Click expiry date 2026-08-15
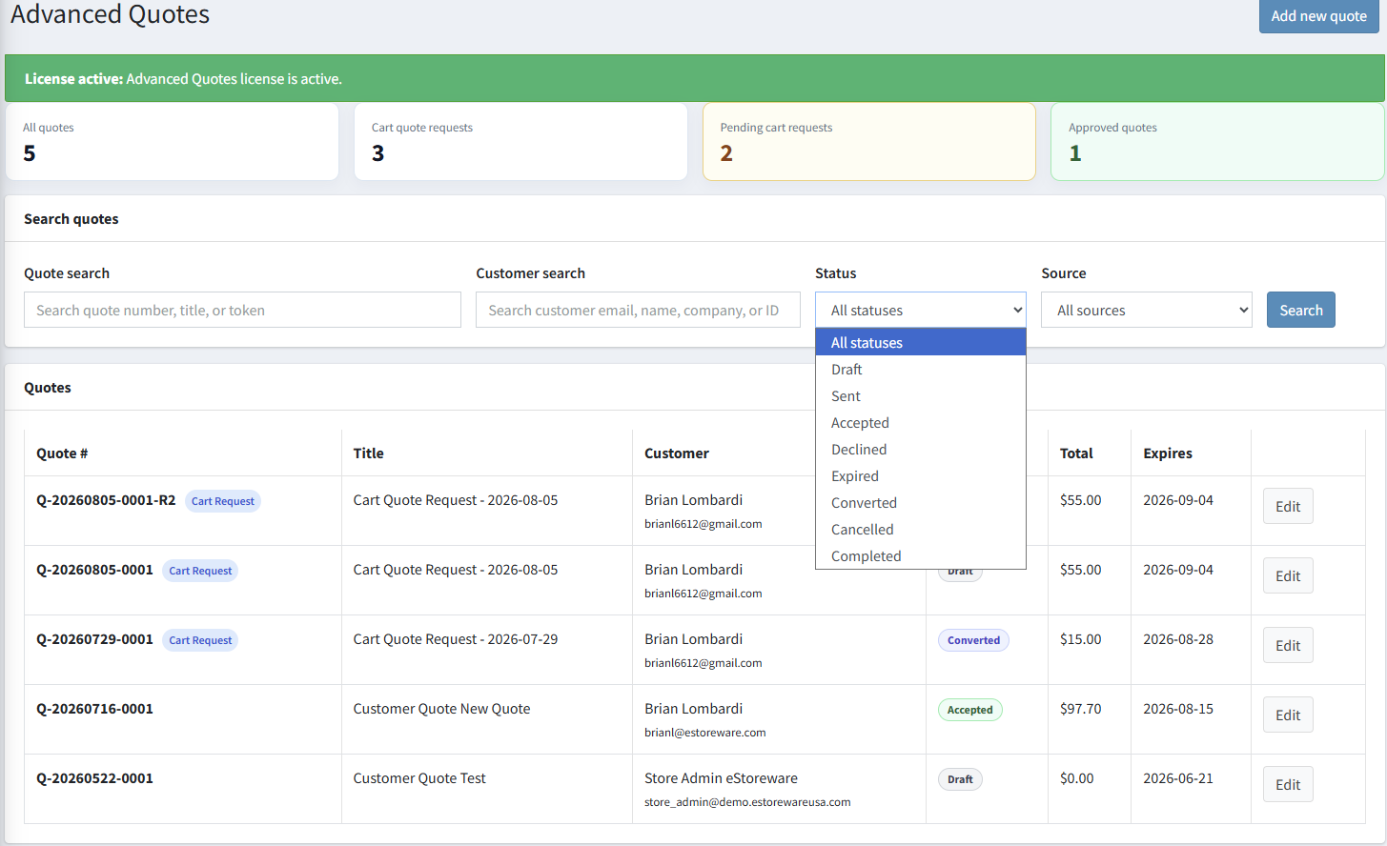Screen dimensions: 1387x846 [1178, 709]
